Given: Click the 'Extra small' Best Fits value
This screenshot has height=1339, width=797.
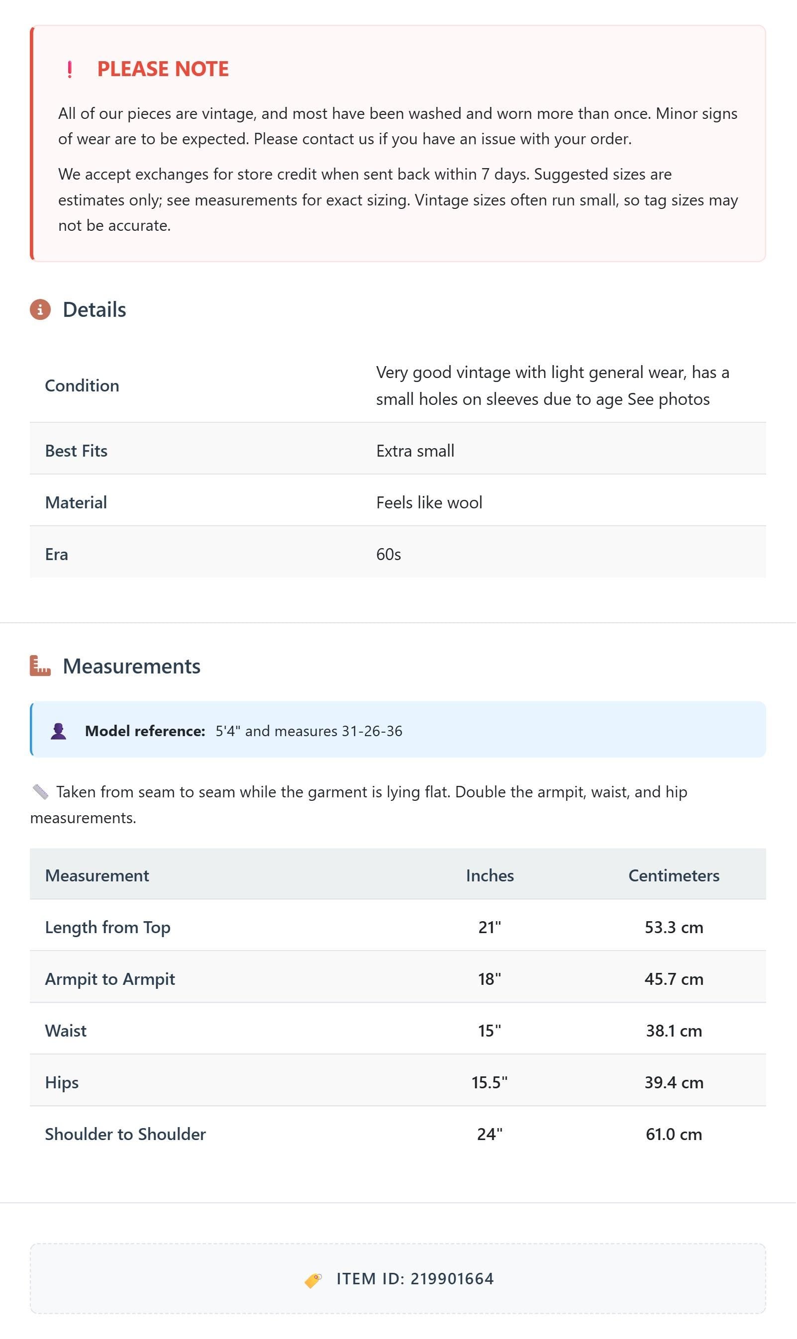Looking at the screenshot, I should click(x=415, y=451).
